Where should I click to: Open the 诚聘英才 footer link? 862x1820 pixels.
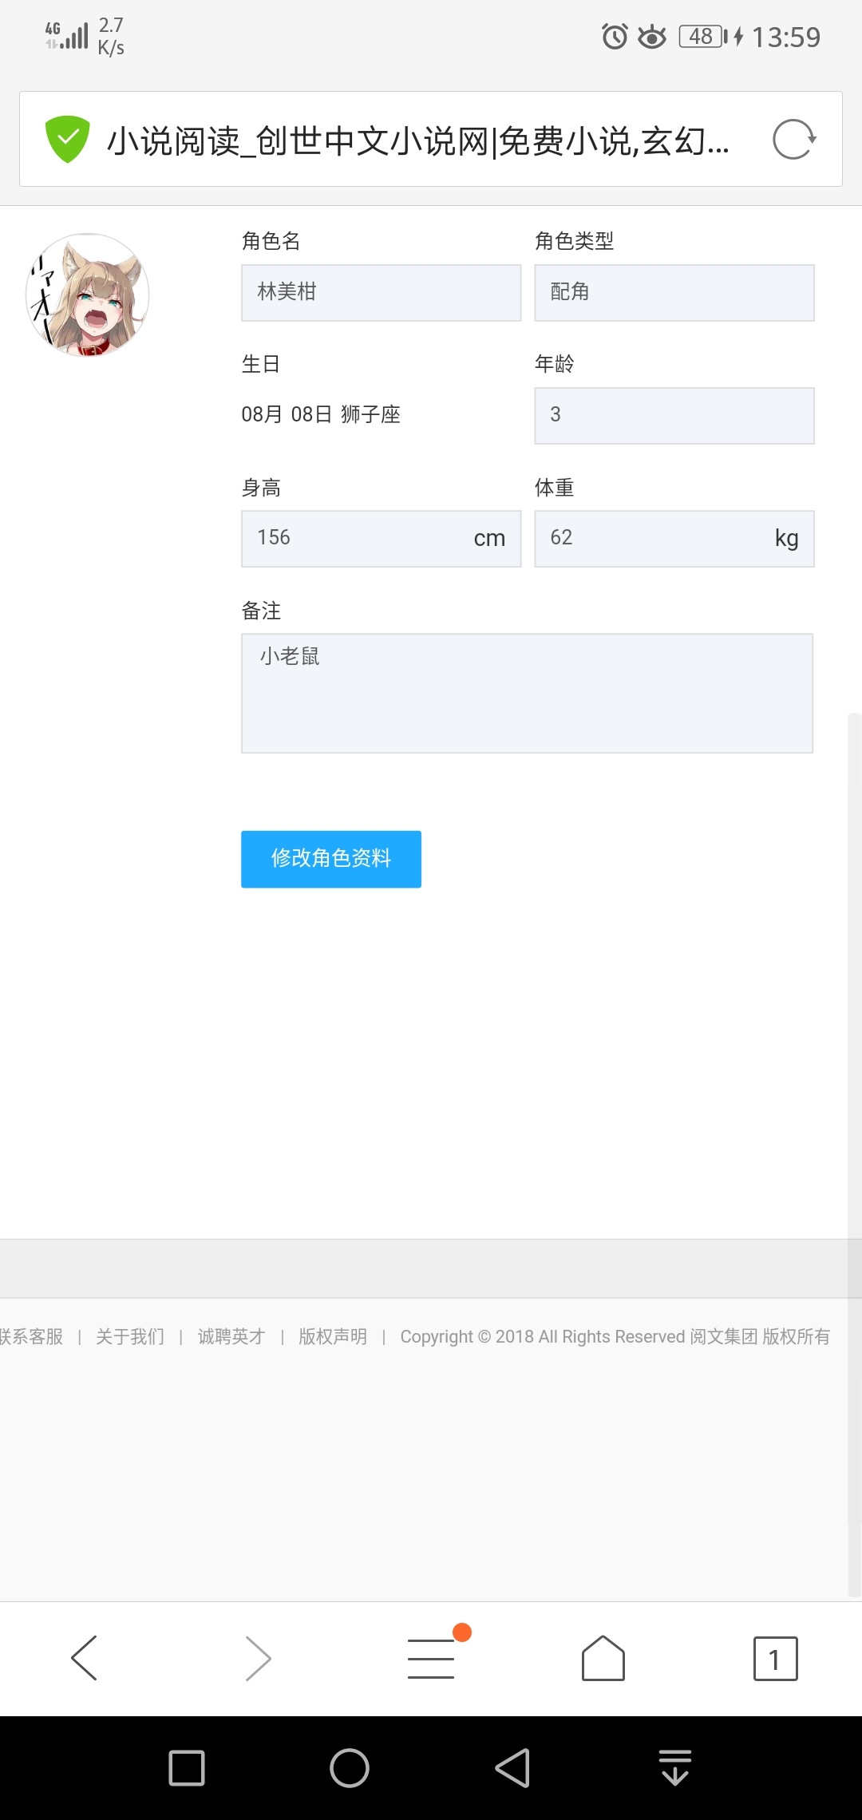coord(231,1336)
